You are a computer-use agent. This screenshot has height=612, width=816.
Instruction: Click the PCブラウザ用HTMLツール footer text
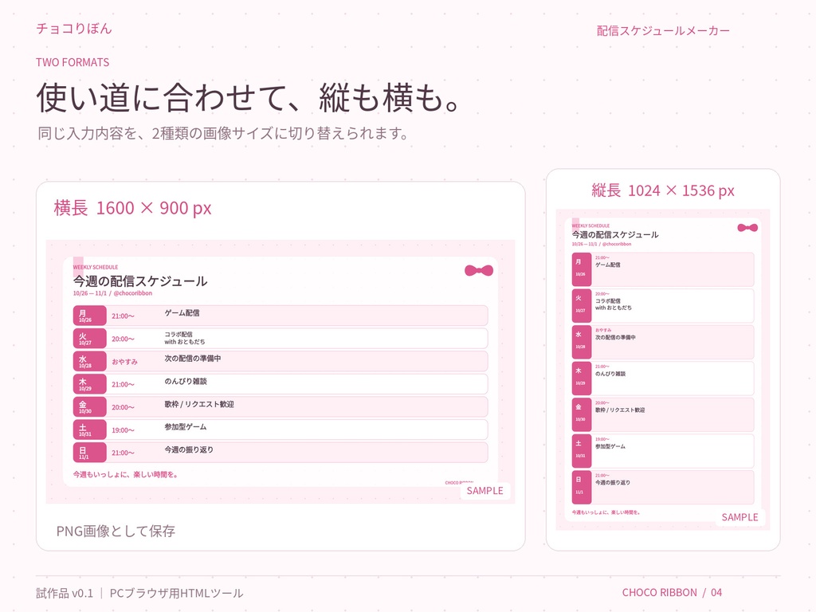coord(176,593)
